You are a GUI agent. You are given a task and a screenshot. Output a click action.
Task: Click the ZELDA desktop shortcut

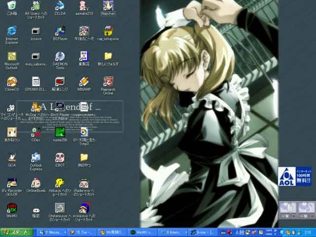[x=60, y=7]
